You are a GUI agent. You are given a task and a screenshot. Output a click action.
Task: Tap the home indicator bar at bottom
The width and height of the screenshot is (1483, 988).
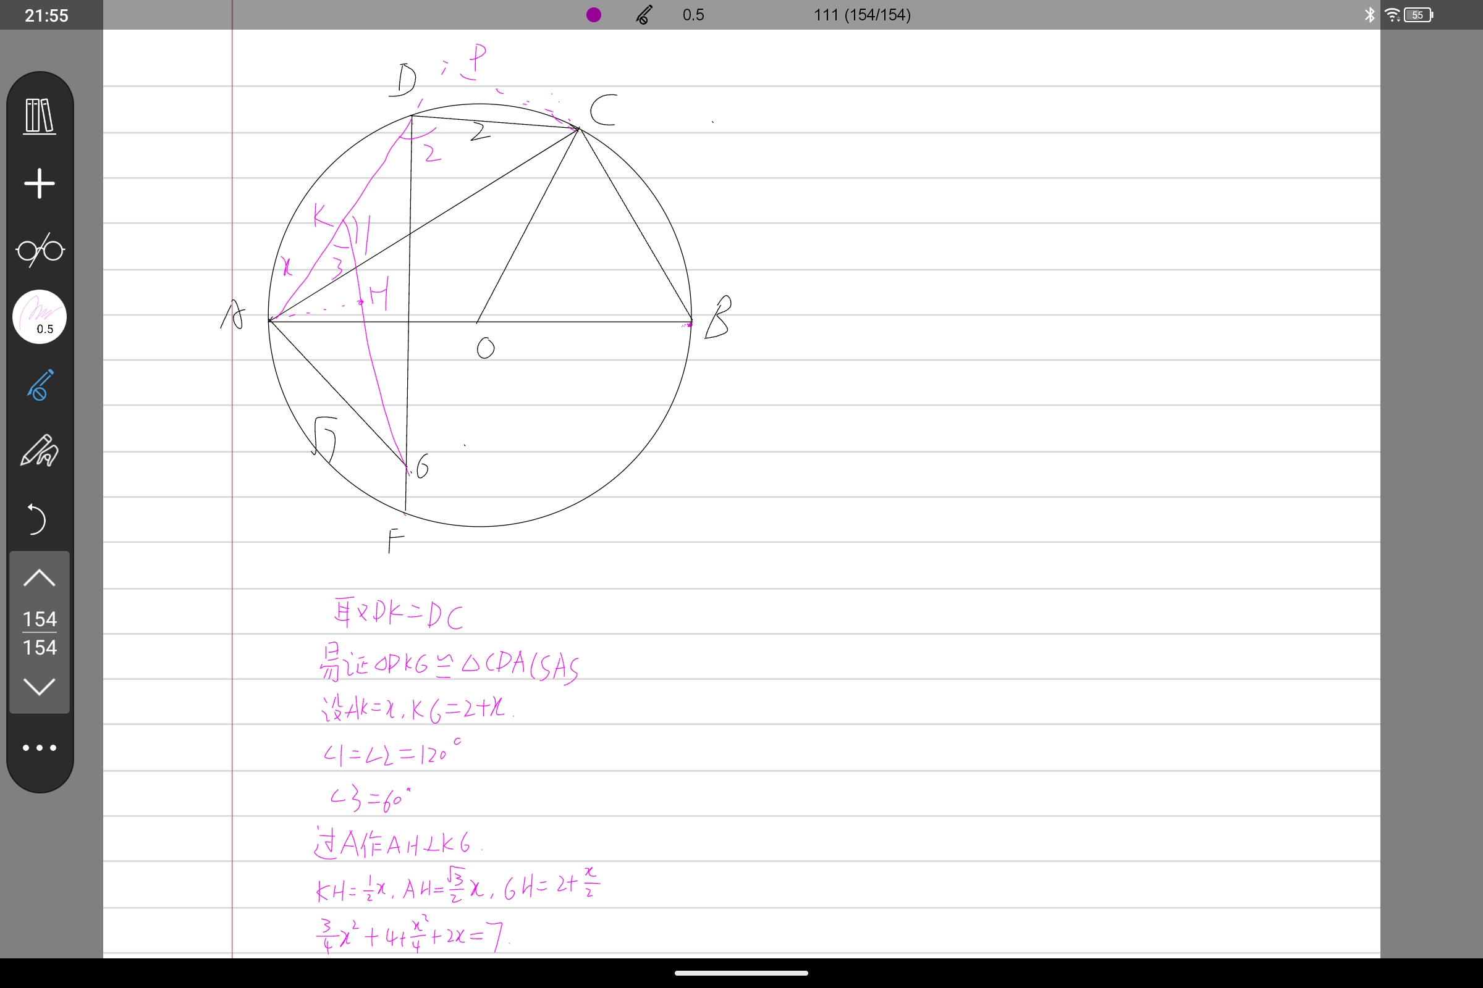click(x=741, y=973)
